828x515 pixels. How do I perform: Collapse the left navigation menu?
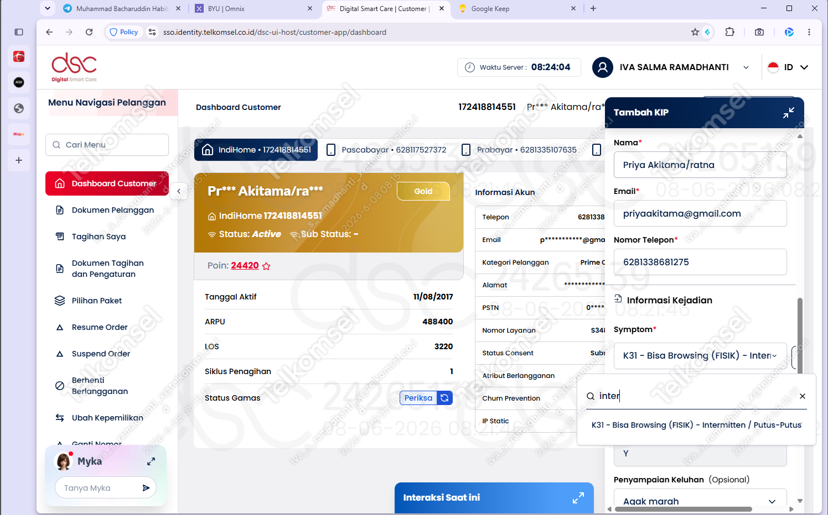179,191
